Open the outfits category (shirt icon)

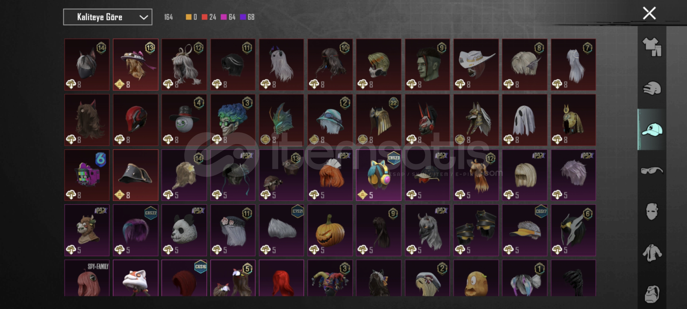652,47
